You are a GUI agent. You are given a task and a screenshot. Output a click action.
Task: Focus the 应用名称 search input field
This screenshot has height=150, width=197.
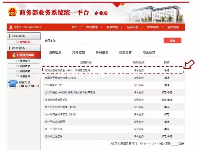(111, 41)
